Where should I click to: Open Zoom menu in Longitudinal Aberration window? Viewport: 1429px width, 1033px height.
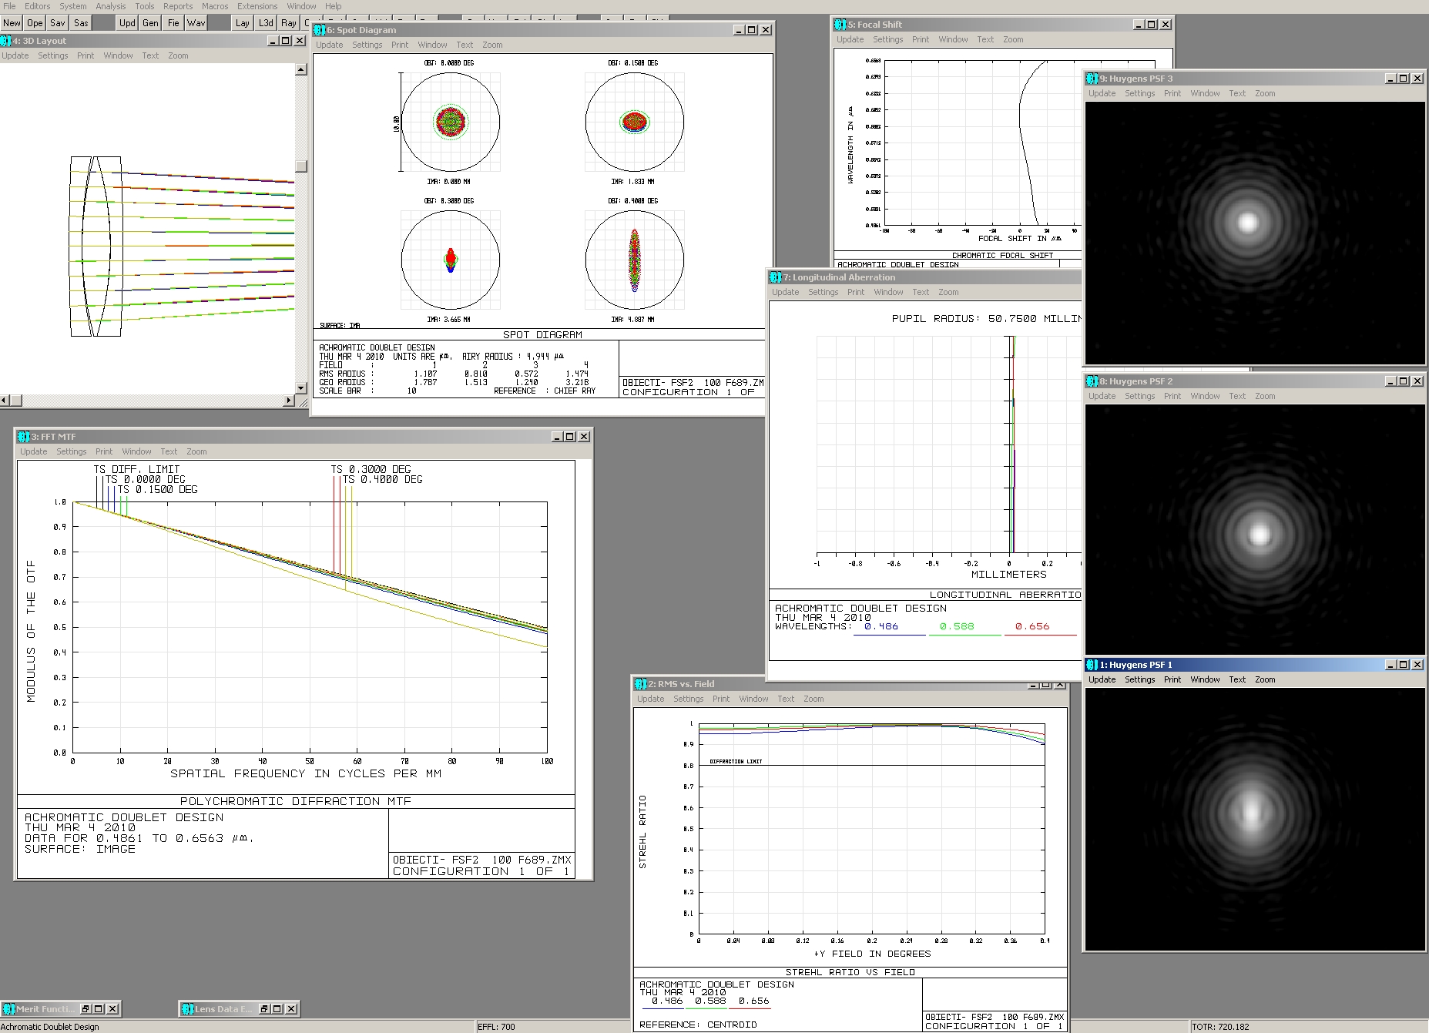click(x=948, y=292)
